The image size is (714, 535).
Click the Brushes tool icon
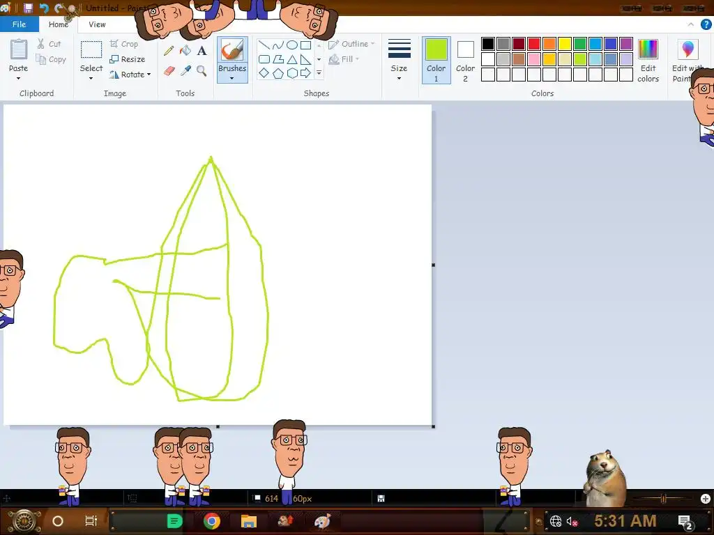tap(232, 50)
